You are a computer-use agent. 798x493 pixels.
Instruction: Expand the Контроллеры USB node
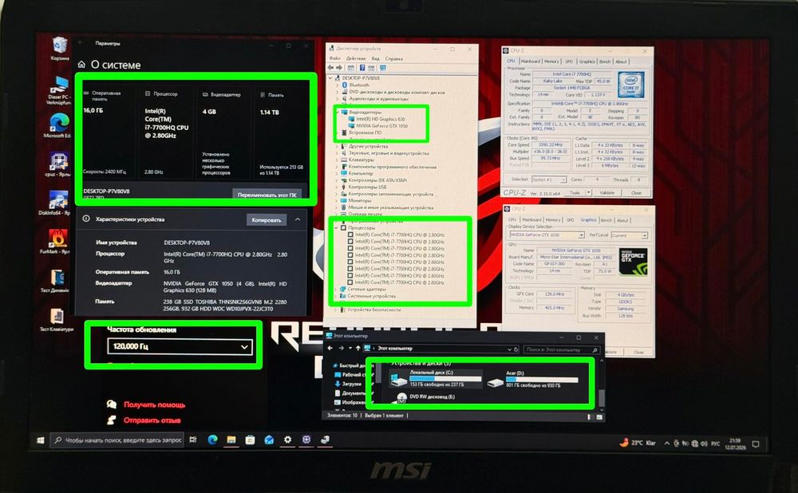[337, 187]
